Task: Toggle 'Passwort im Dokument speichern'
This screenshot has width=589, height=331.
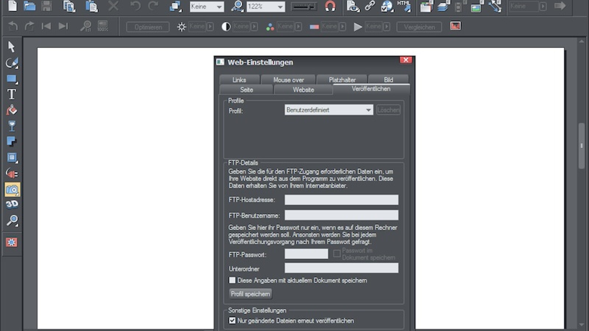Action: (336, 253)
